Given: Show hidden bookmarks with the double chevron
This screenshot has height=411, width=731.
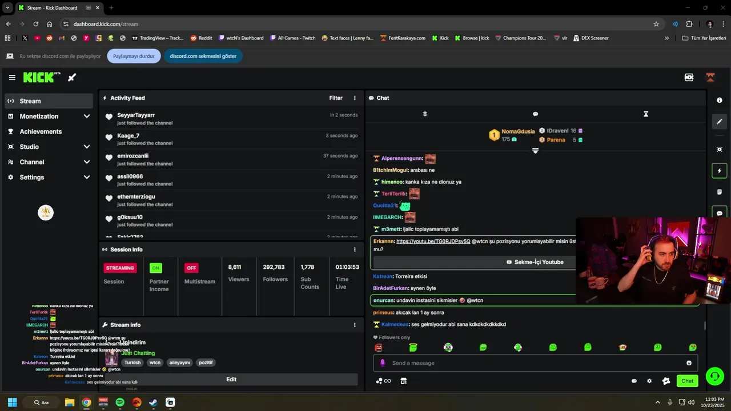Looking at the screenshot, I should tap(666, 38).
